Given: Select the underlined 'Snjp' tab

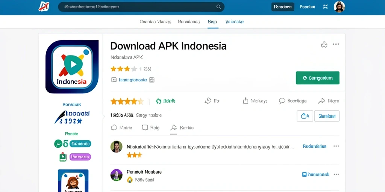Looking at the screenshot, I should click(213, 22).
